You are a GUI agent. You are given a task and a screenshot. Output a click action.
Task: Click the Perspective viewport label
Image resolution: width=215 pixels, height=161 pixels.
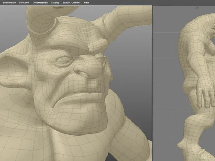tap(58, 8)
